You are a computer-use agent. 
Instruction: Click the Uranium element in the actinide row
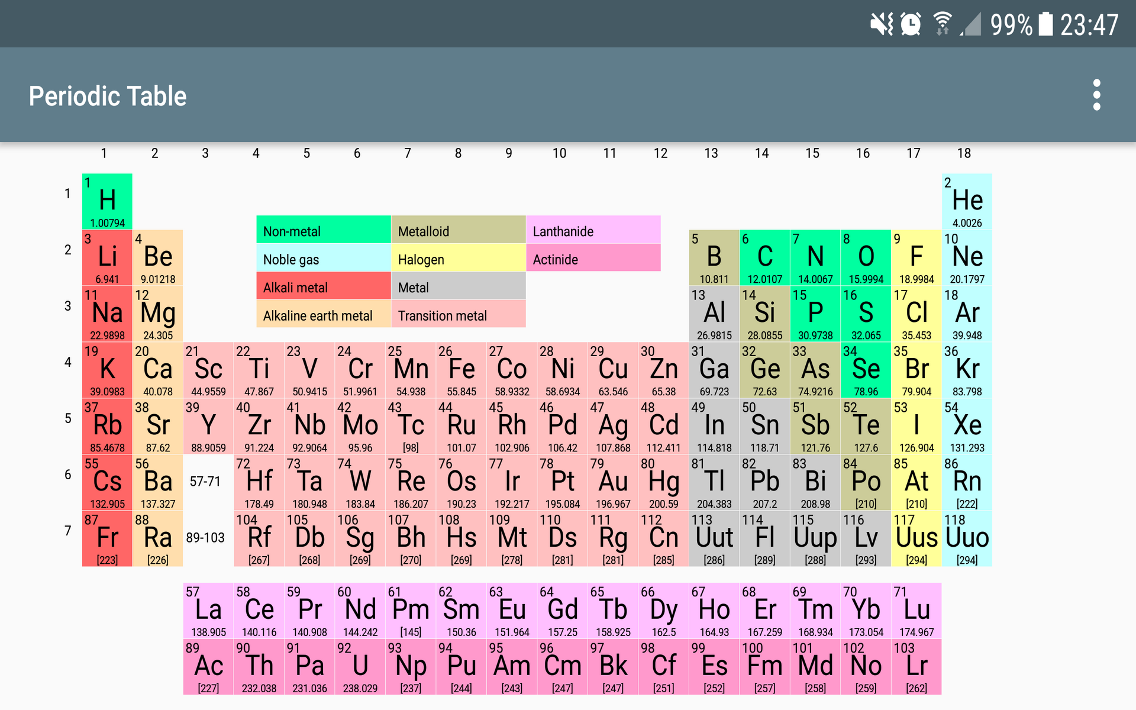[360, 666]
